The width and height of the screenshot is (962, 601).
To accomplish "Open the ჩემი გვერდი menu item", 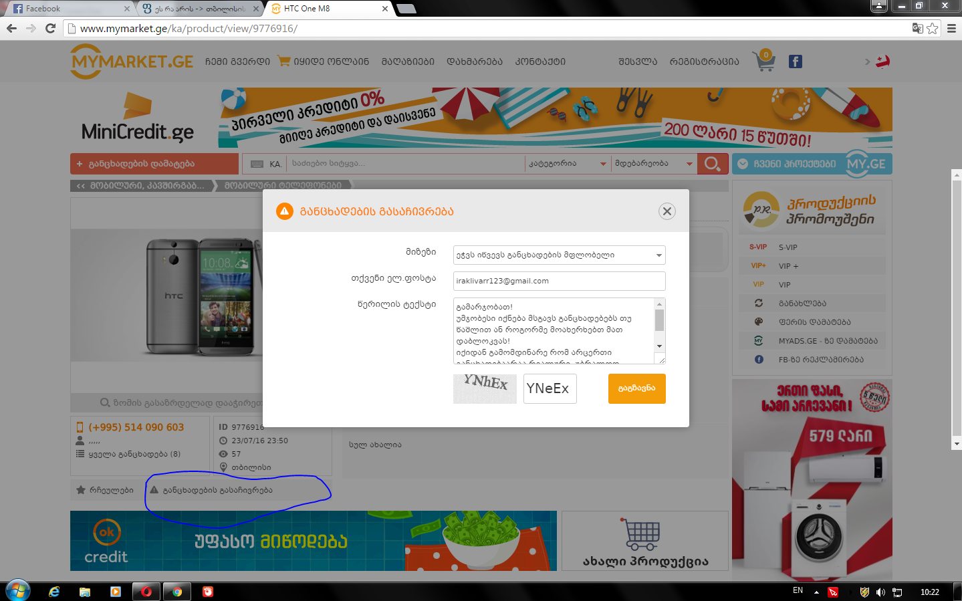I will [x=237, y=62].
